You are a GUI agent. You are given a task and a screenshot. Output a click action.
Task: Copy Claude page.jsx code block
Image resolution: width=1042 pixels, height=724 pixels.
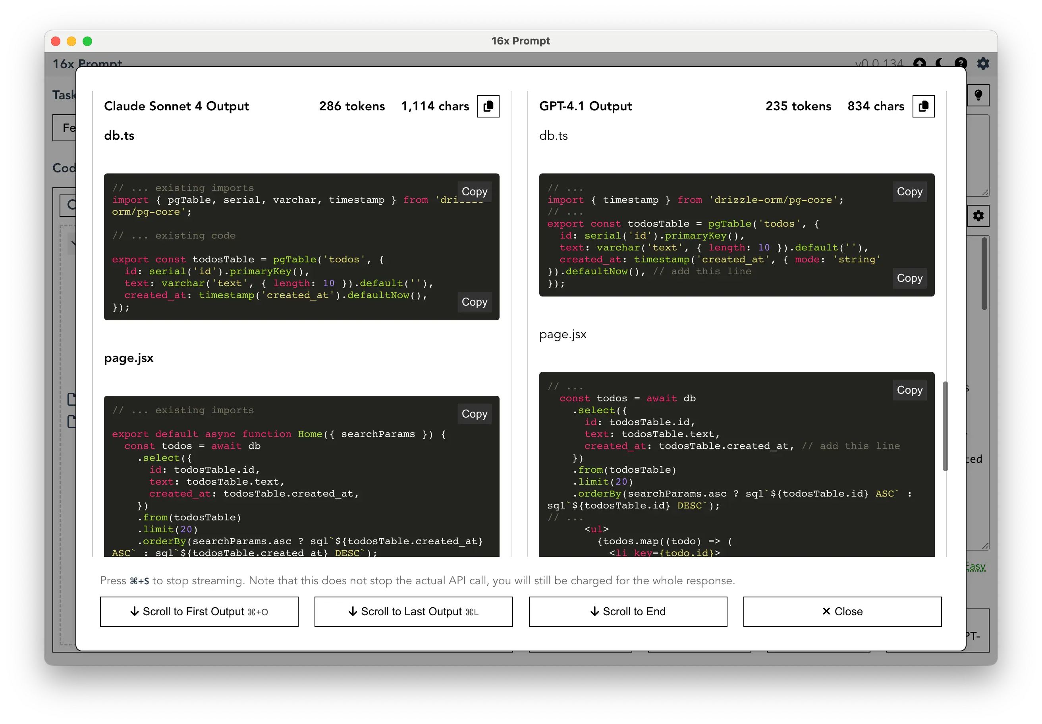(x=474, y=414)
